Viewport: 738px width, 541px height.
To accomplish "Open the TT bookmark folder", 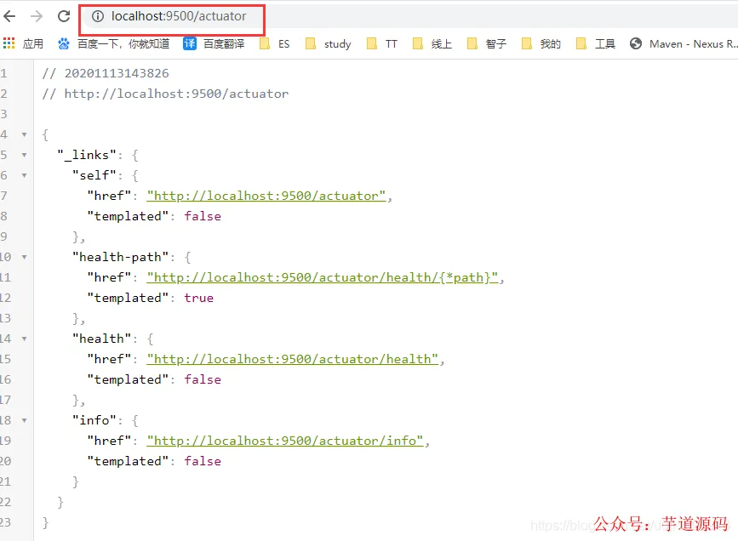I will coord(382,43).
